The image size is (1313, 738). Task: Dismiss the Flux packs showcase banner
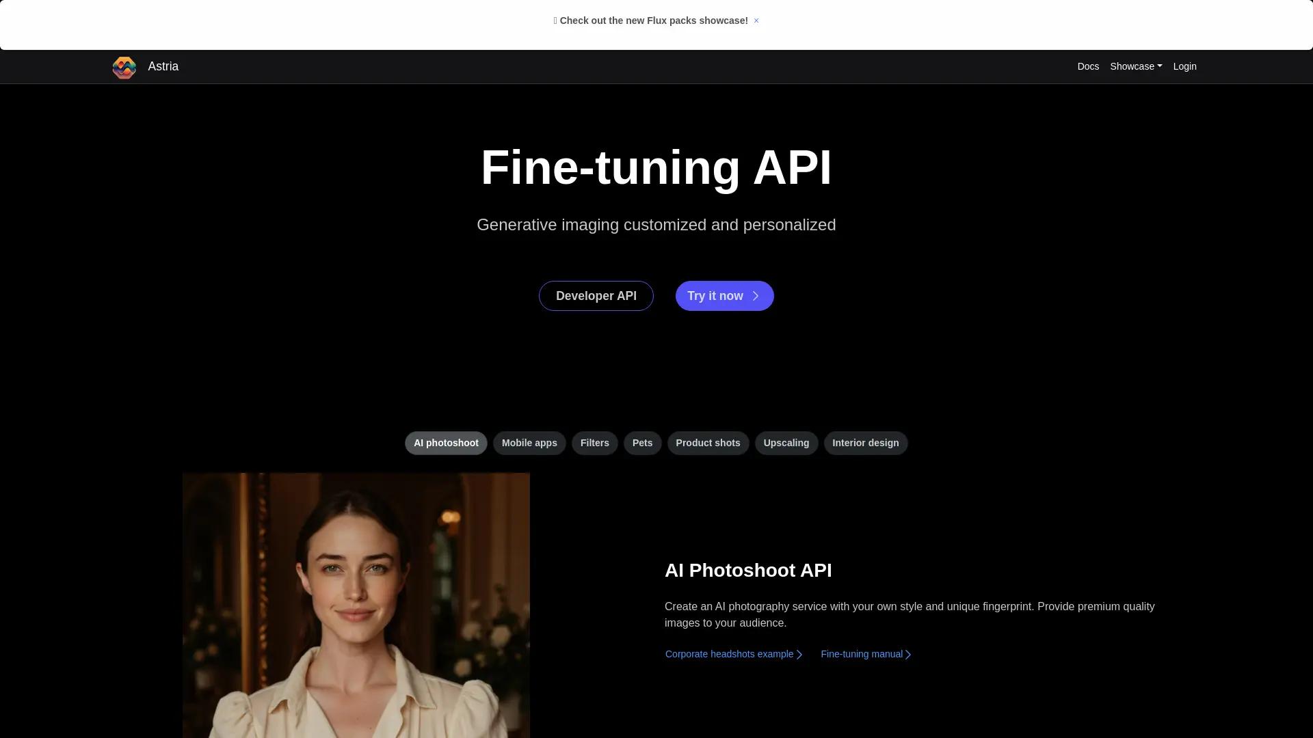[756, 20]
